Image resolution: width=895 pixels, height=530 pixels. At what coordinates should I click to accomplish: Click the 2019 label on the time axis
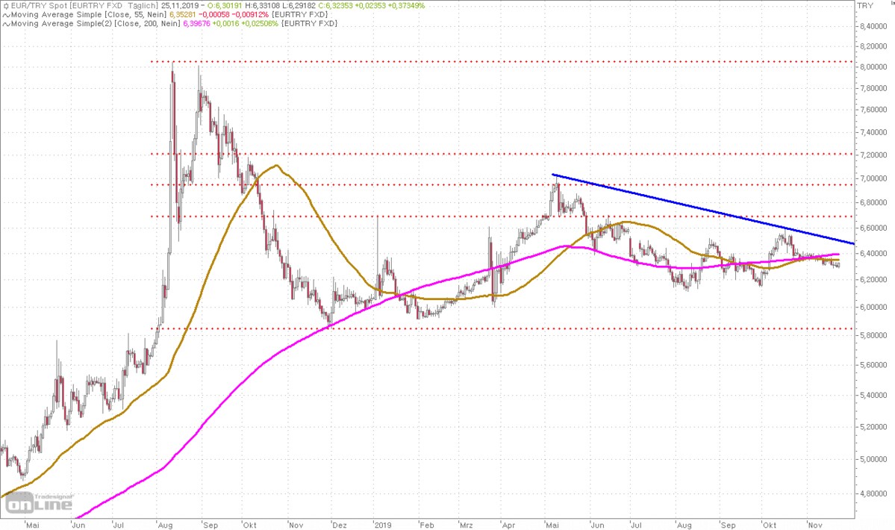382,524
